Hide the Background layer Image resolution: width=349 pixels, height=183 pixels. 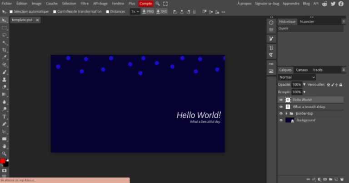[281, 120]
